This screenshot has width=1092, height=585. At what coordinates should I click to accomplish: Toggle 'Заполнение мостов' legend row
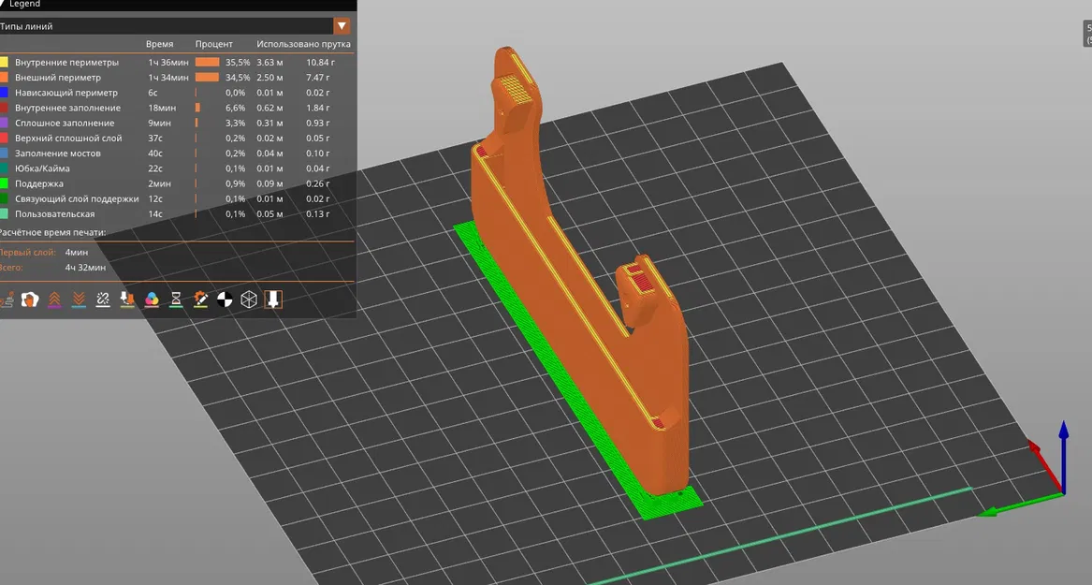177,154
